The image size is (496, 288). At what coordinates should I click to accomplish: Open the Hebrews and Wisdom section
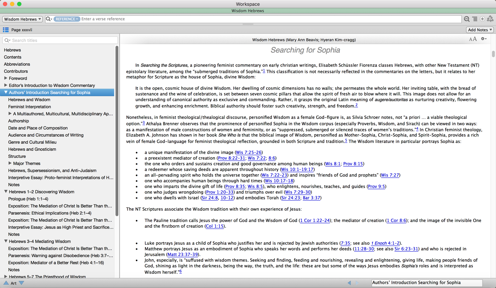coord(29,100)
